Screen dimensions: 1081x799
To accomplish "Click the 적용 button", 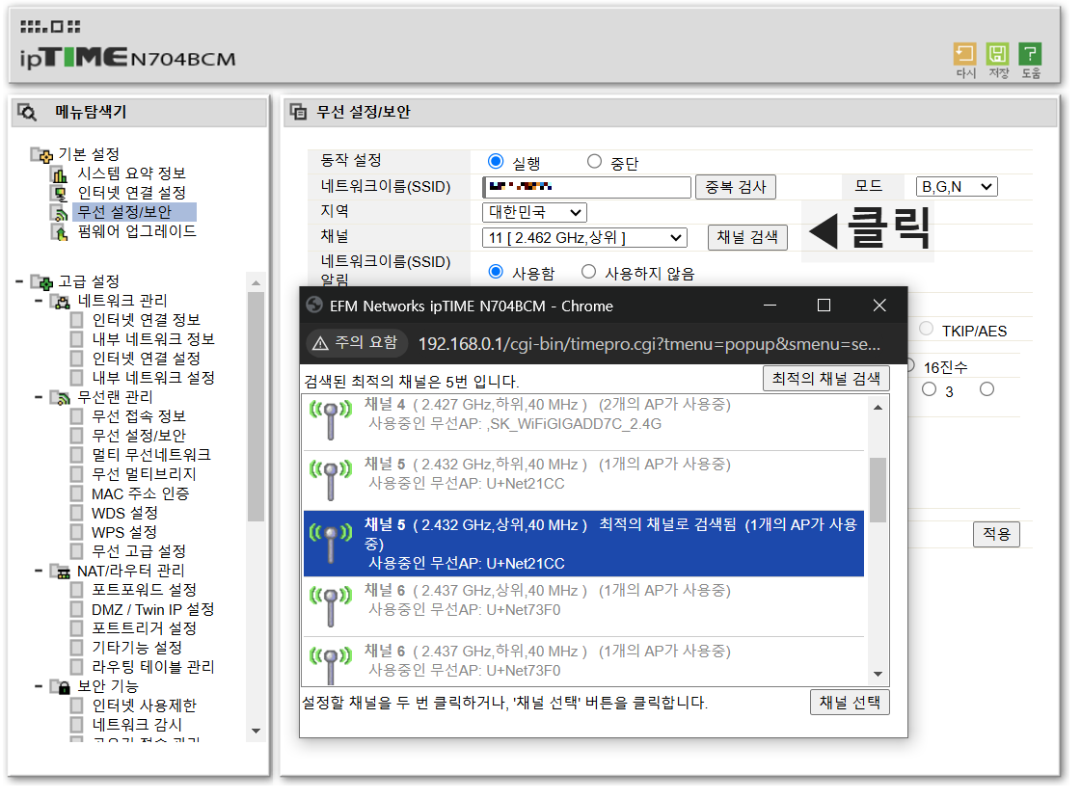I will coord(996,534).
